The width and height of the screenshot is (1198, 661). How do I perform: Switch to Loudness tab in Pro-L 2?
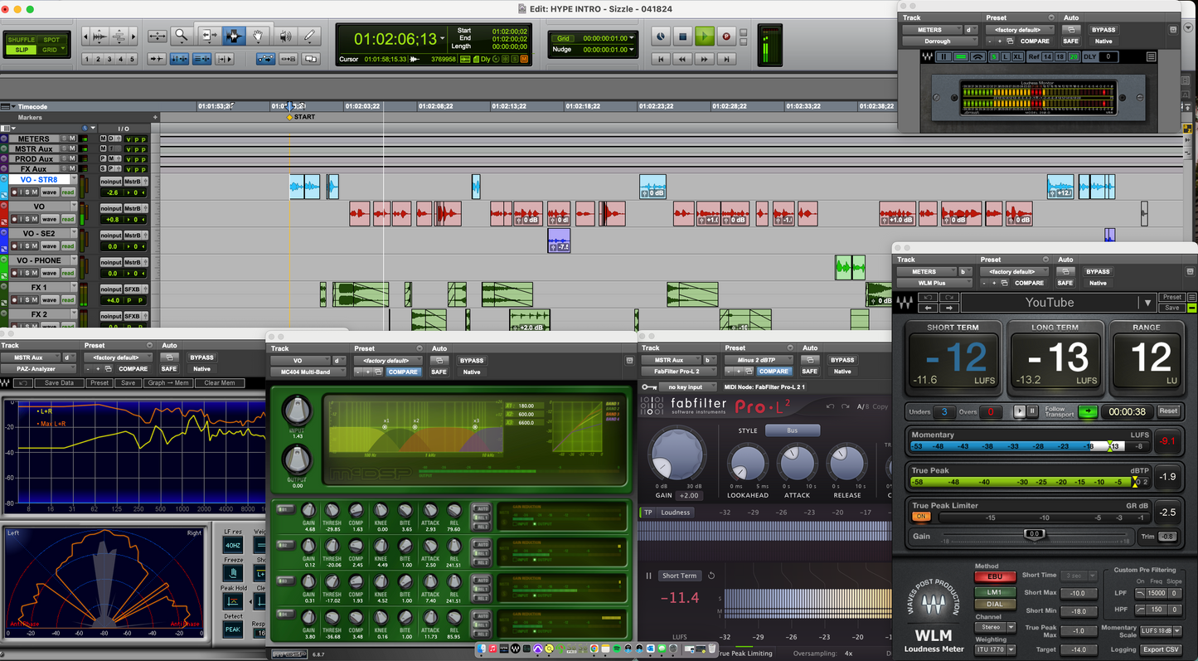pyautogui.click(x=675, y=513)
